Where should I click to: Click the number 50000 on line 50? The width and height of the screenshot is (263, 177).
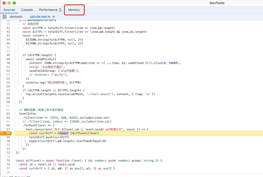point(173,63)
